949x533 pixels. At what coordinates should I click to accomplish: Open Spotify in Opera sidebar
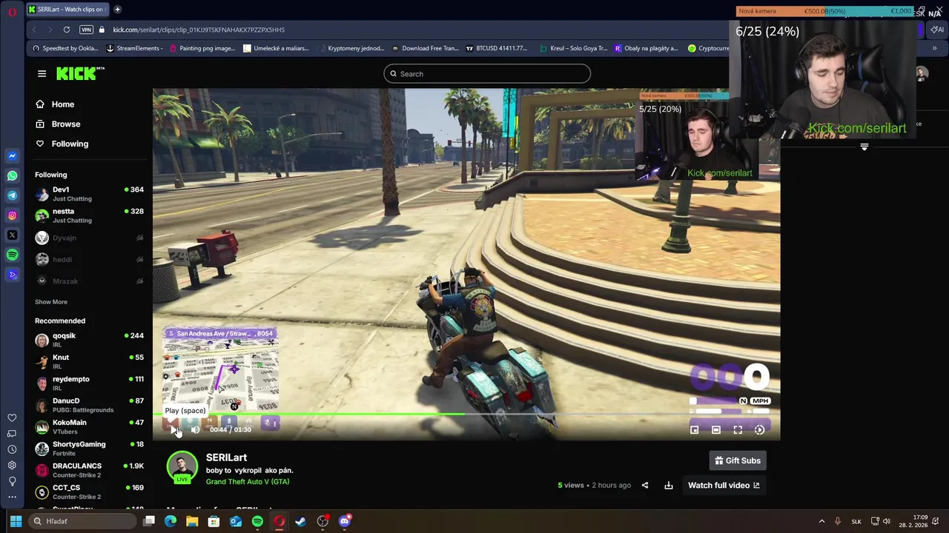(x=12, y=255)
